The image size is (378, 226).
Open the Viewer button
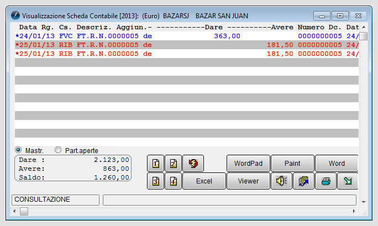pyautogui.click(x=248, y=181)
